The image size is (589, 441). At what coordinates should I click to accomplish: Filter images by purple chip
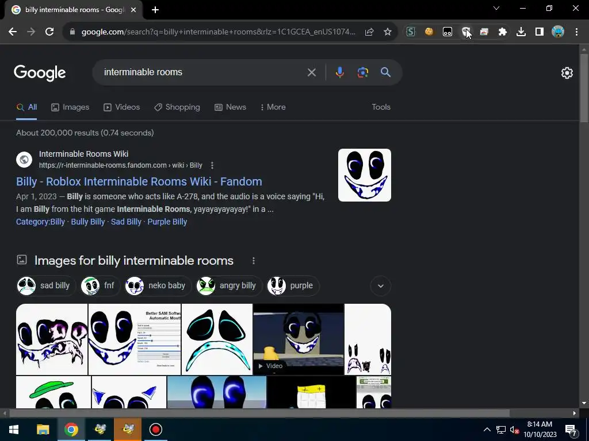293,286
